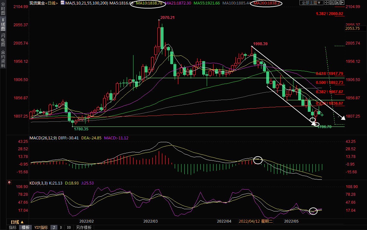The width and height of the screenshot is (367, 230).
Task: Toggle the BB template button
Action: [x=68, y=227]
